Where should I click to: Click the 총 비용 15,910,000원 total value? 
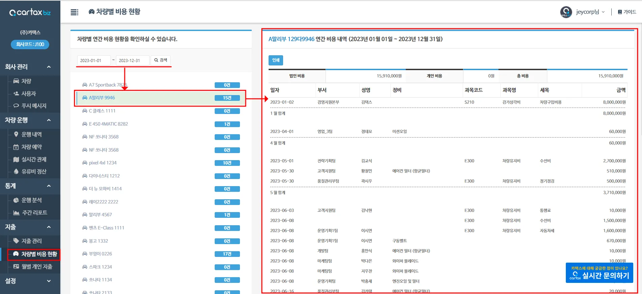pos(611,76)
